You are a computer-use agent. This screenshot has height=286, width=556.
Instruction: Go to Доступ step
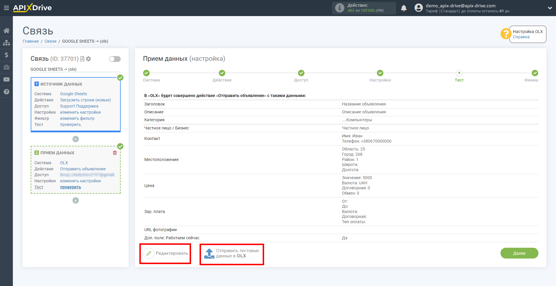[x=301, y=73]
